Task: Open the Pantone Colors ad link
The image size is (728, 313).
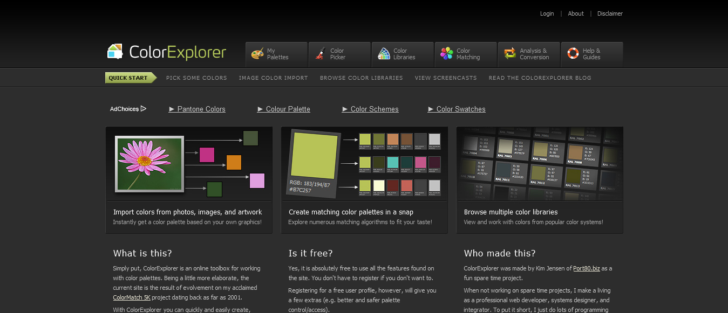Action: coord(197,109)
